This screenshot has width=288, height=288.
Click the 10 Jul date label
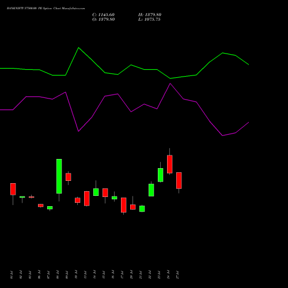tap(76, 275)
